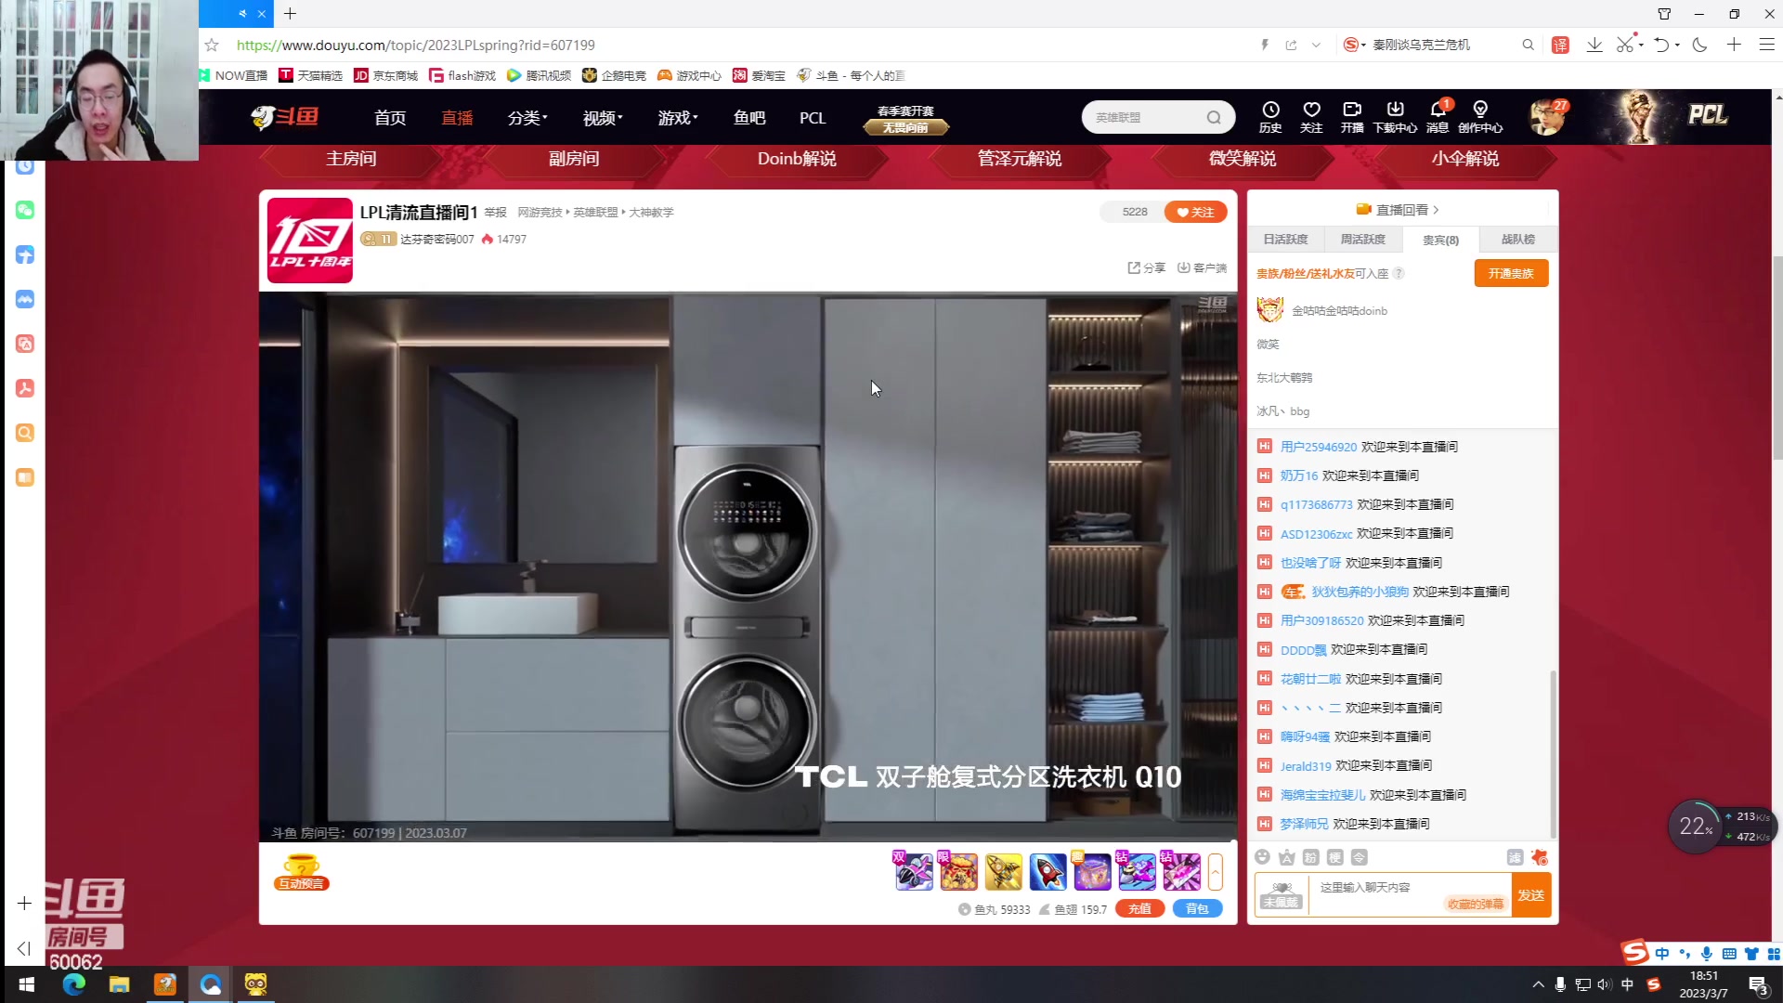The height and width of the screenshot is (1003, 1783).
Task: Click the 分享 share icon
Action: pyautogui.click(x=1146, y=267)
